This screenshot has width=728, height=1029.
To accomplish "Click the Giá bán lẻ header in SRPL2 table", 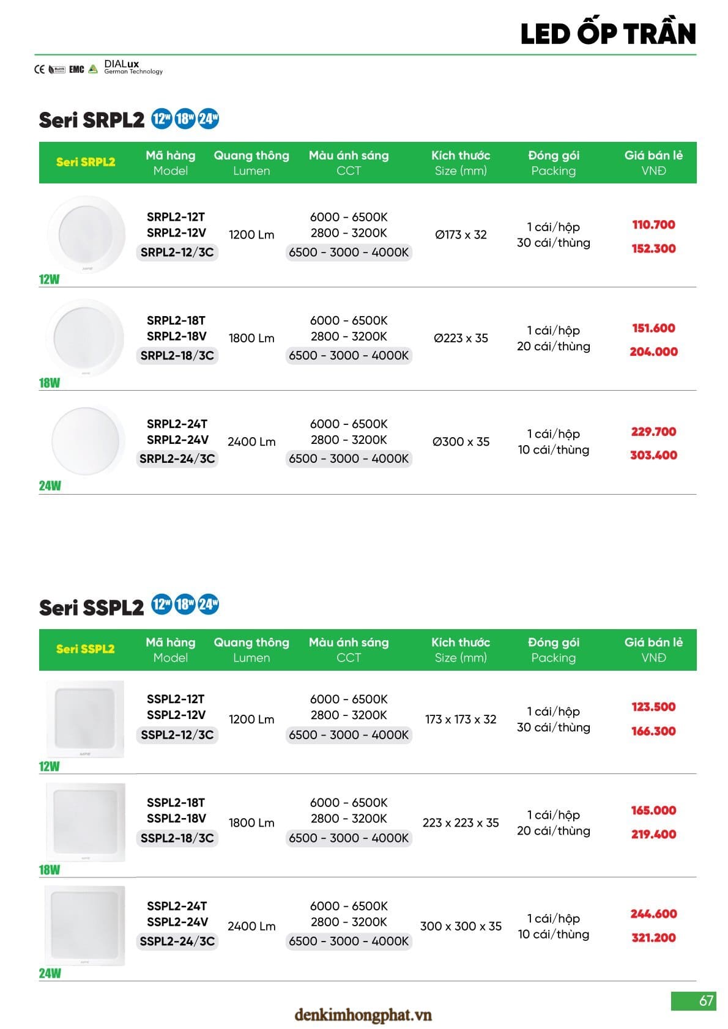I will (653, 163).
